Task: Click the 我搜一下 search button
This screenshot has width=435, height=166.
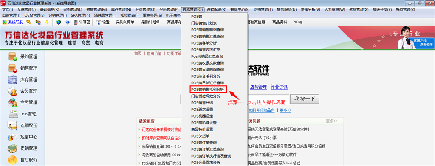Action: 305,99
